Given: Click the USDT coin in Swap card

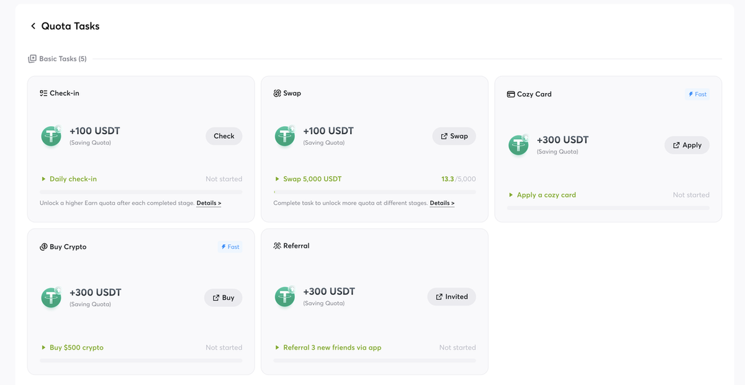Looking at the screenshot, I should [x=284, y=136].
